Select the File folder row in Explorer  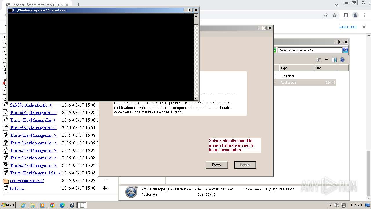pyautogui.click(x=304, y=76)
